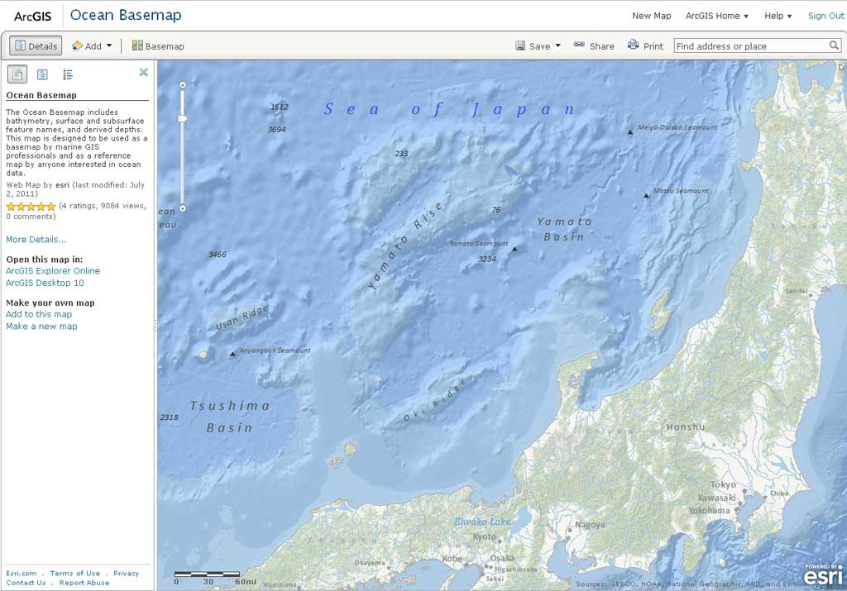The height and width of the screenshot is (591, 847).
Task: Click the esri logo on map
Action: (x=823, y=574)
